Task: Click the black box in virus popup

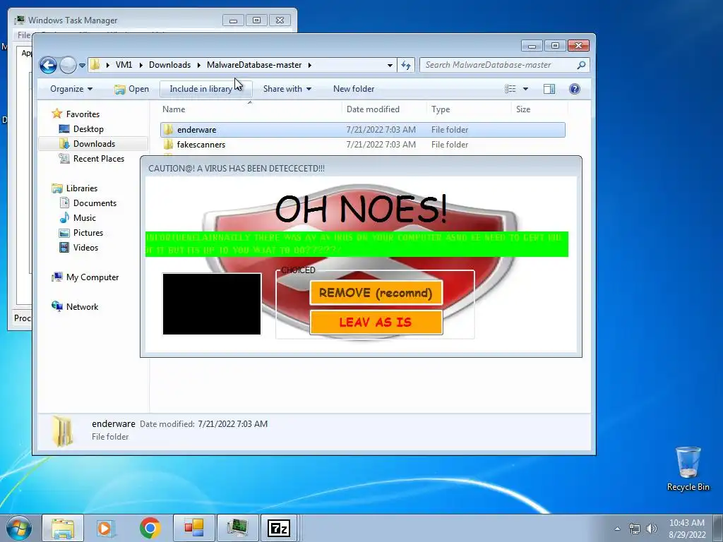Action: point(212,303)
